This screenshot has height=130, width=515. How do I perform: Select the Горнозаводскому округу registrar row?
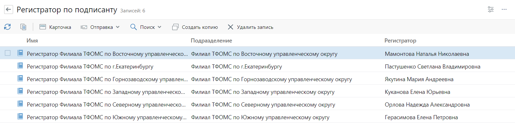click(257, 78)
